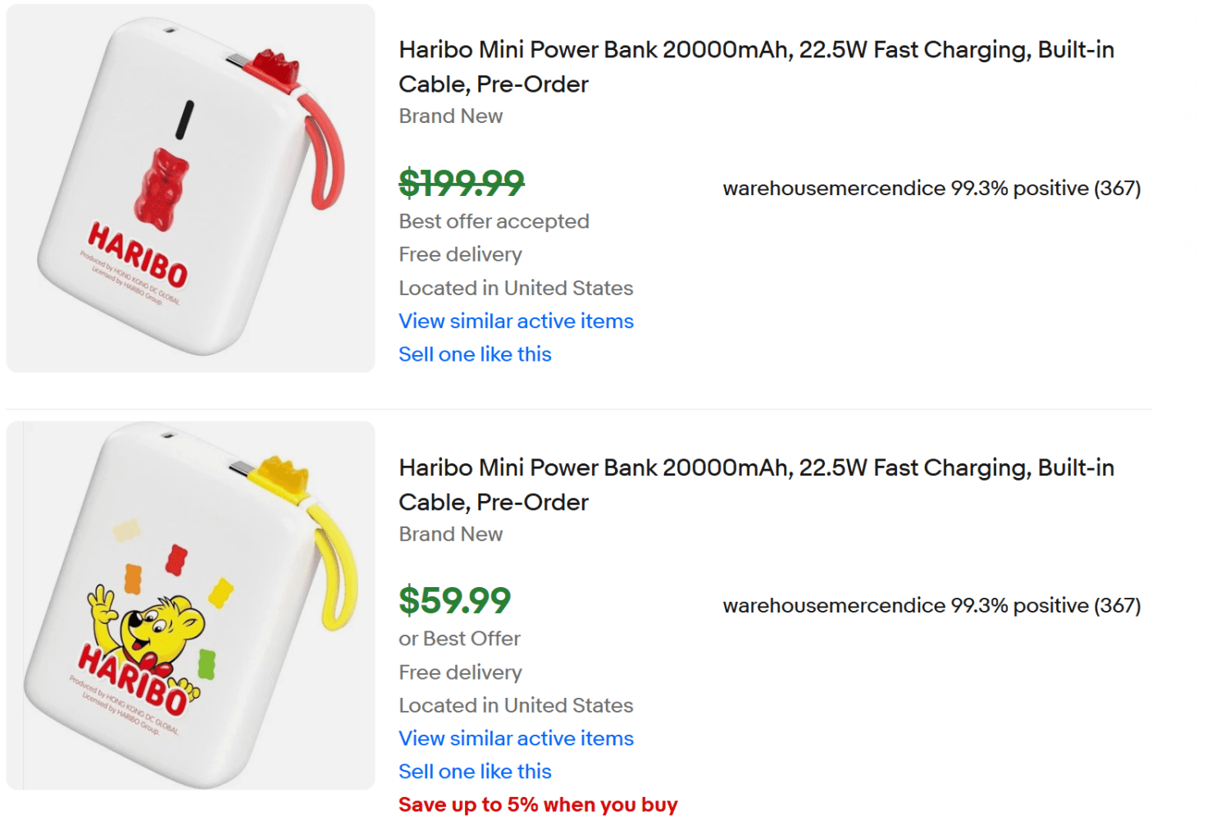Select Sell one like this under the second listing
Screen dimensions: 1230x820
click(475, 772)
